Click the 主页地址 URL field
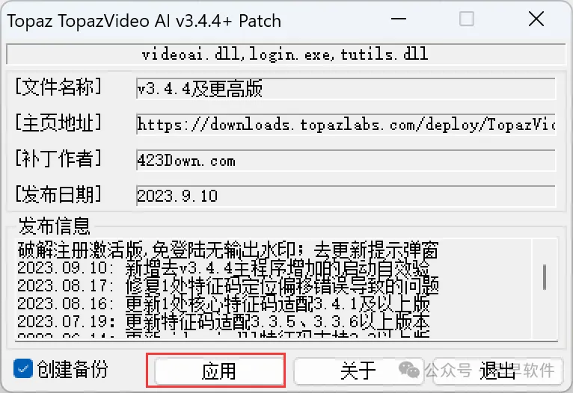The height and width of the screenshot is (393, 573). click(346, 125)
